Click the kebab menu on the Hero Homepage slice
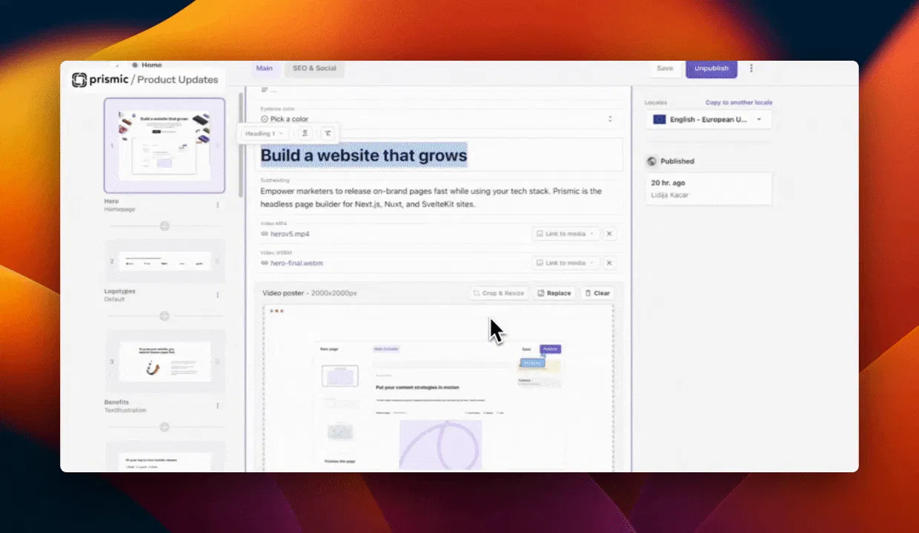This screenshot has width=919, height=533. pyautogui.click(x=217, y=204)
